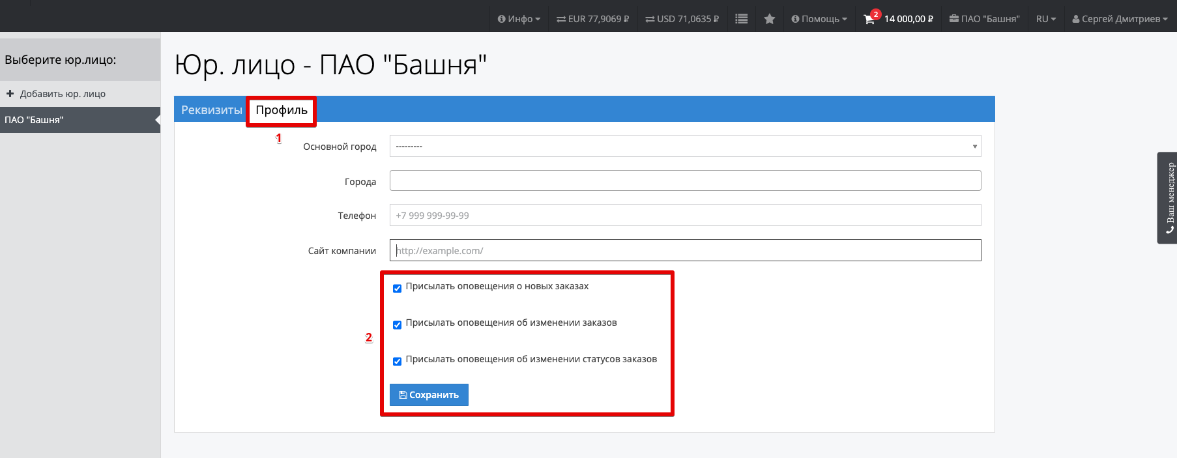Click the USD exchange rate item
This screenshot has height=458, width=1177.
682,19
